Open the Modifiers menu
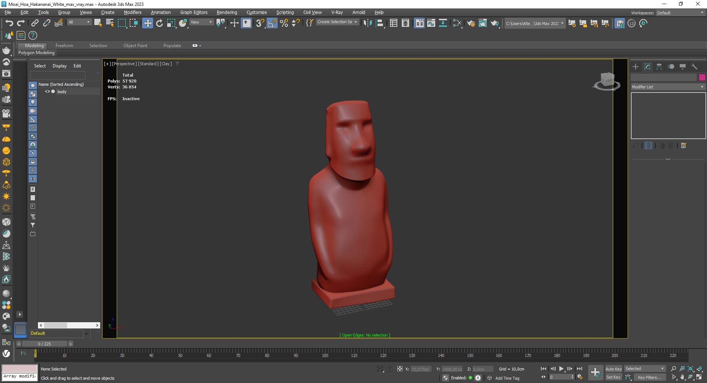Screen dimensions: 707x383 (133, 12)
